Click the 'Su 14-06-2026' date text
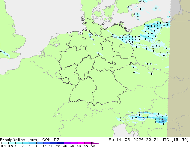 pos(126,140)
